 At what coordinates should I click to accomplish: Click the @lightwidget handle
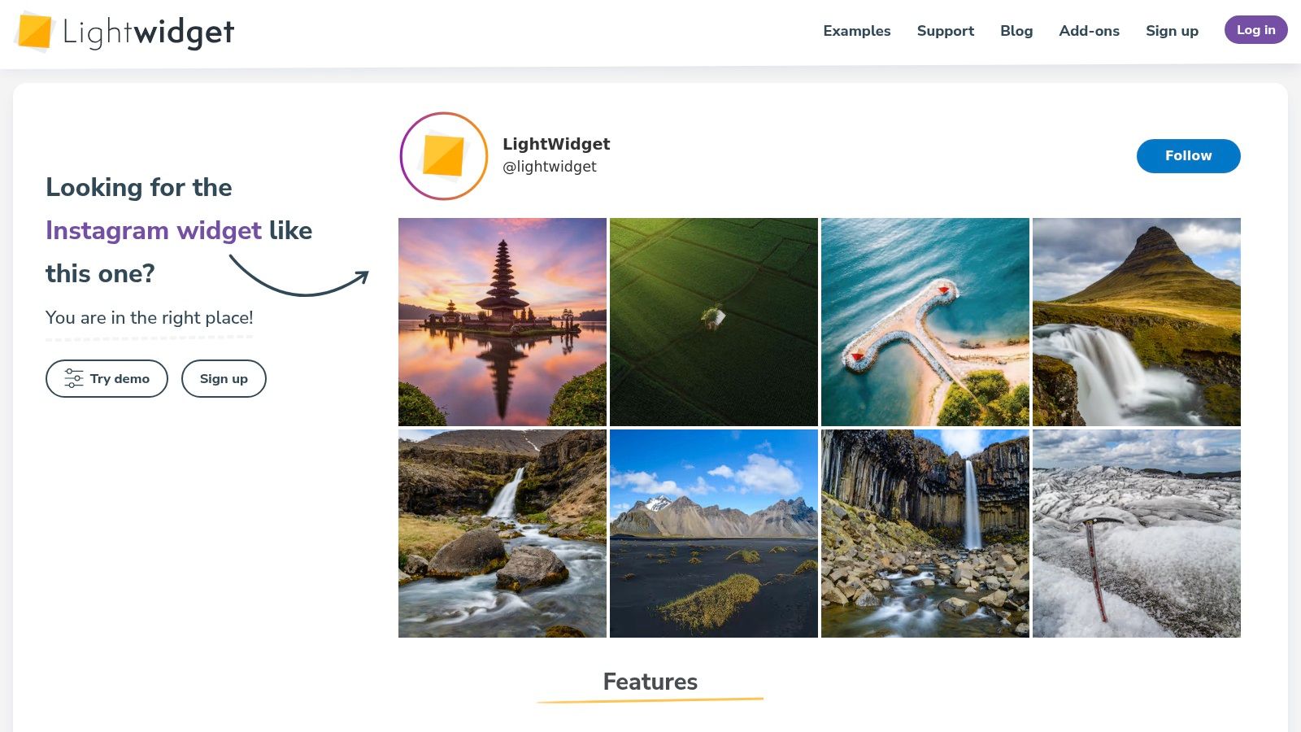coord(550,167)
